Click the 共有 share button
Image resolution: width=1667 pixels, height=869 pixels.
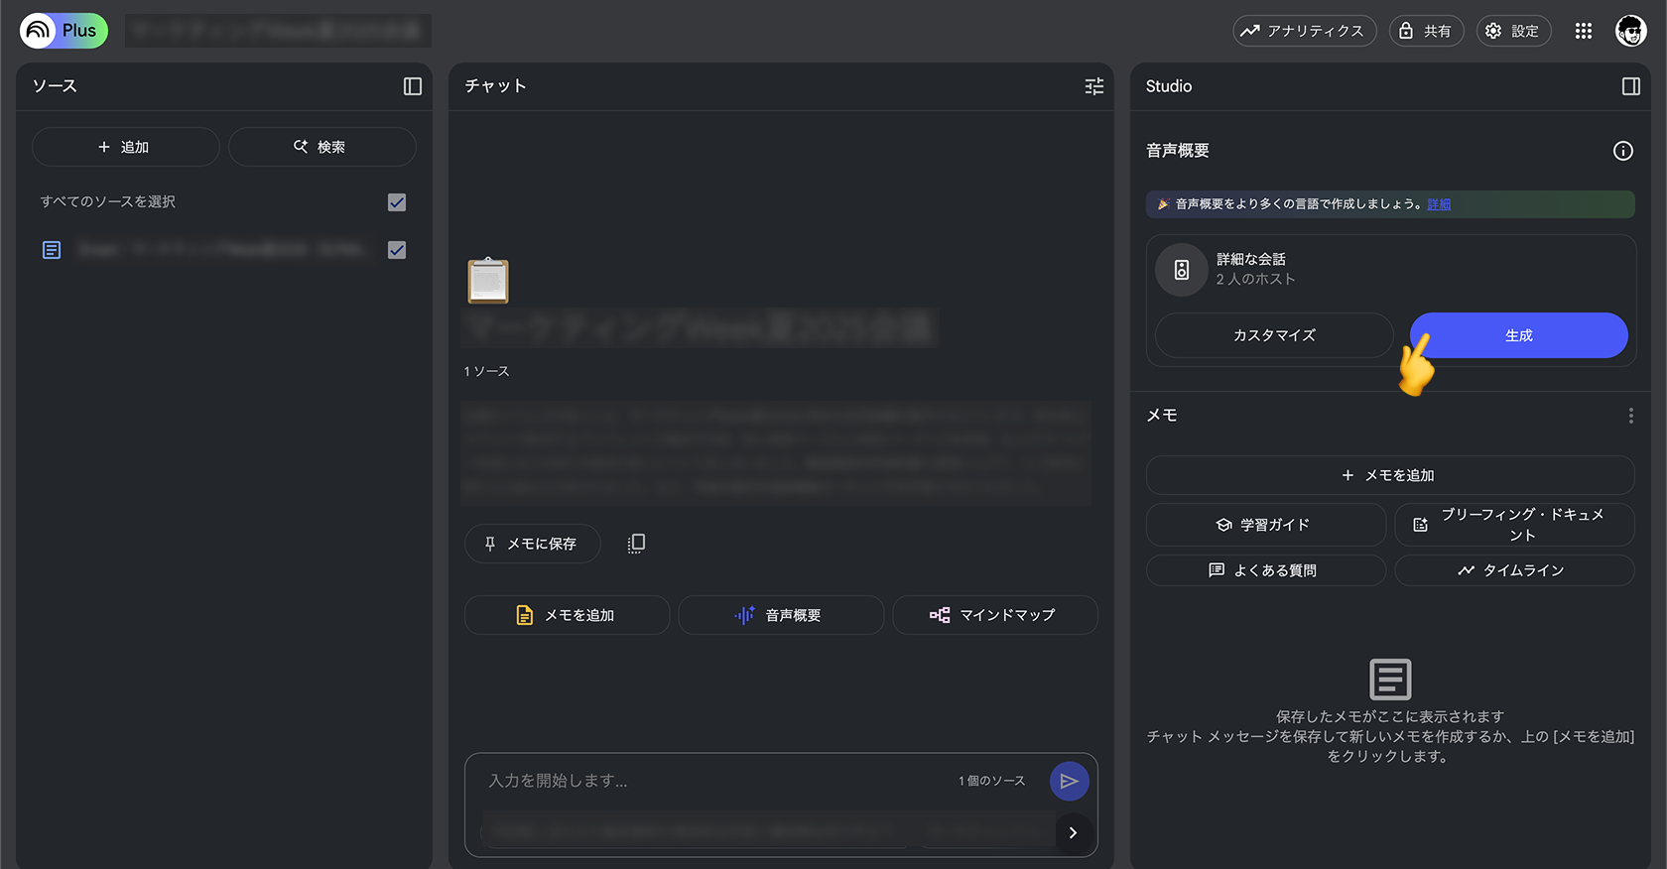(1426, 31)
